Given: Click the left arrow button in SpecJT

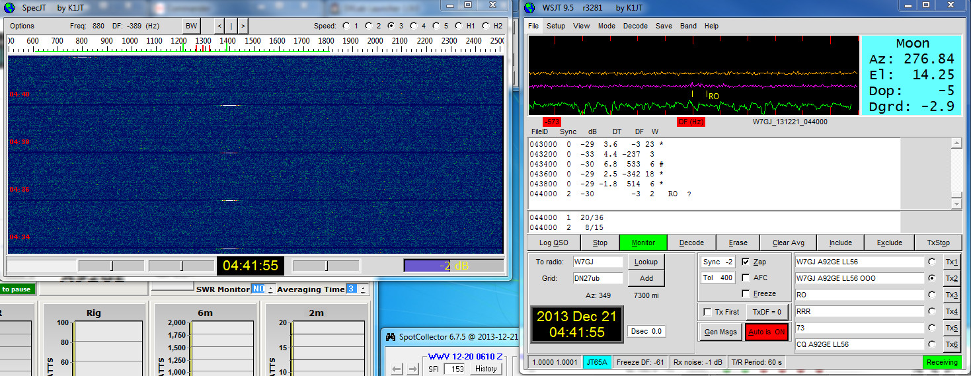Looking at the screenshot, I should pos(219,26).
